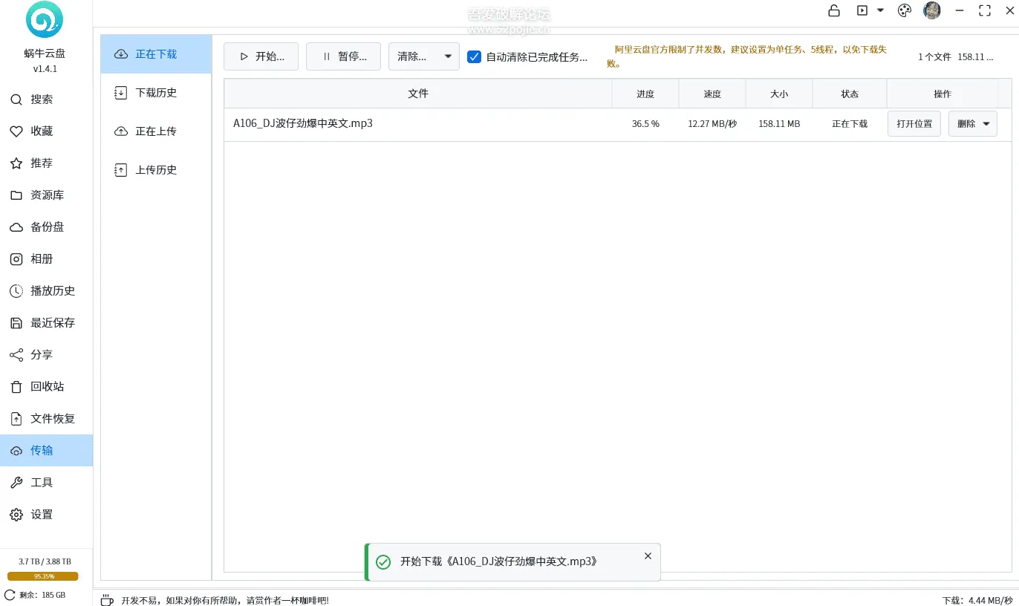Open the theme palette icon
Image resolution: width=1019 pixels, height=606 pixels.
[x=905, y=10]
